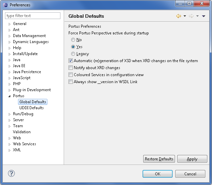This screenshot has width=212, height=185.
Task: Open the help question mark icon
Action: coord(11,173)
